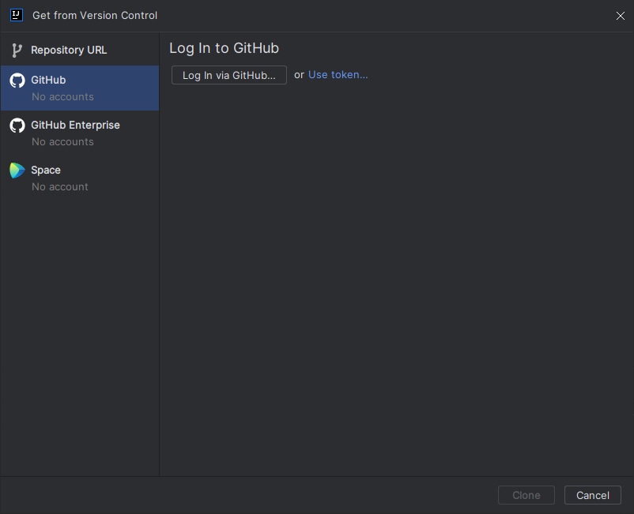This screenshot has width=634, height=514.
Task: Click the colorful Space logo icon
Action: pos(17,171)
